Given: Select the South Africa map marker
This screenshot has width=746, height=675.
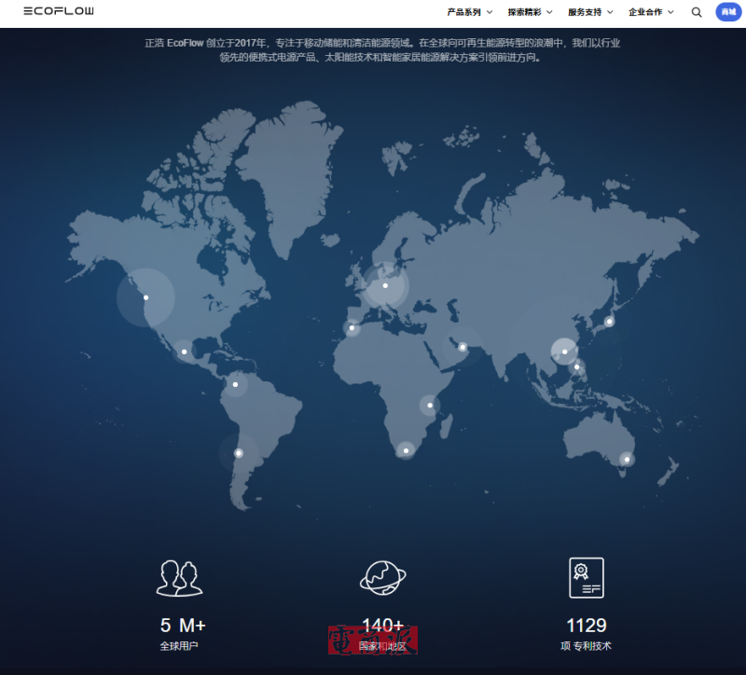Looking at the screenshot, I should (406, 450).
